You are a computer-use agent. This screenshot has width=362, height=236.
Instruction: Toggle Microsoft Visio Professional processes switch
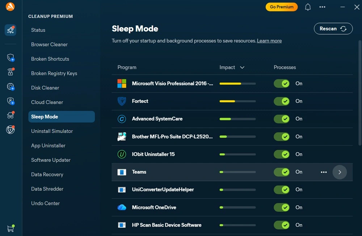click(282, 83)
